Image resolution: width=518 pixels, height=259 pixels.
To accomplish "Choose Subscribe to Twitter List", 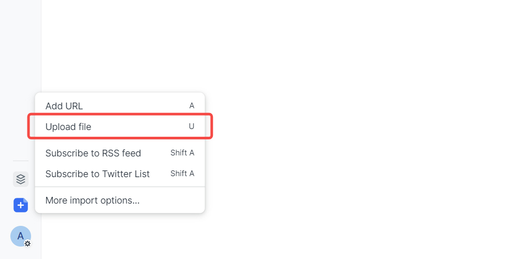I will click(97, 174).
